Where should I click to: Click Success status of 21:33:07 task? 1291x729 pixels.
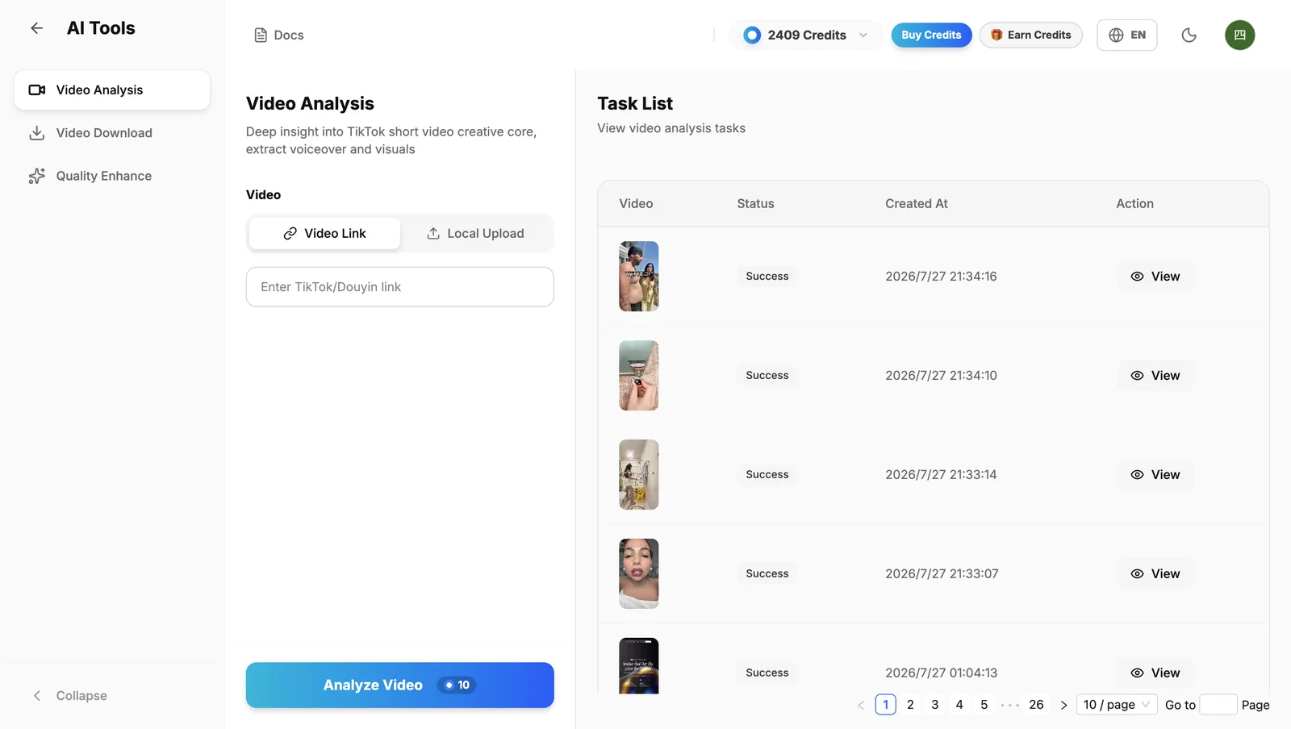tap(767, 574)
